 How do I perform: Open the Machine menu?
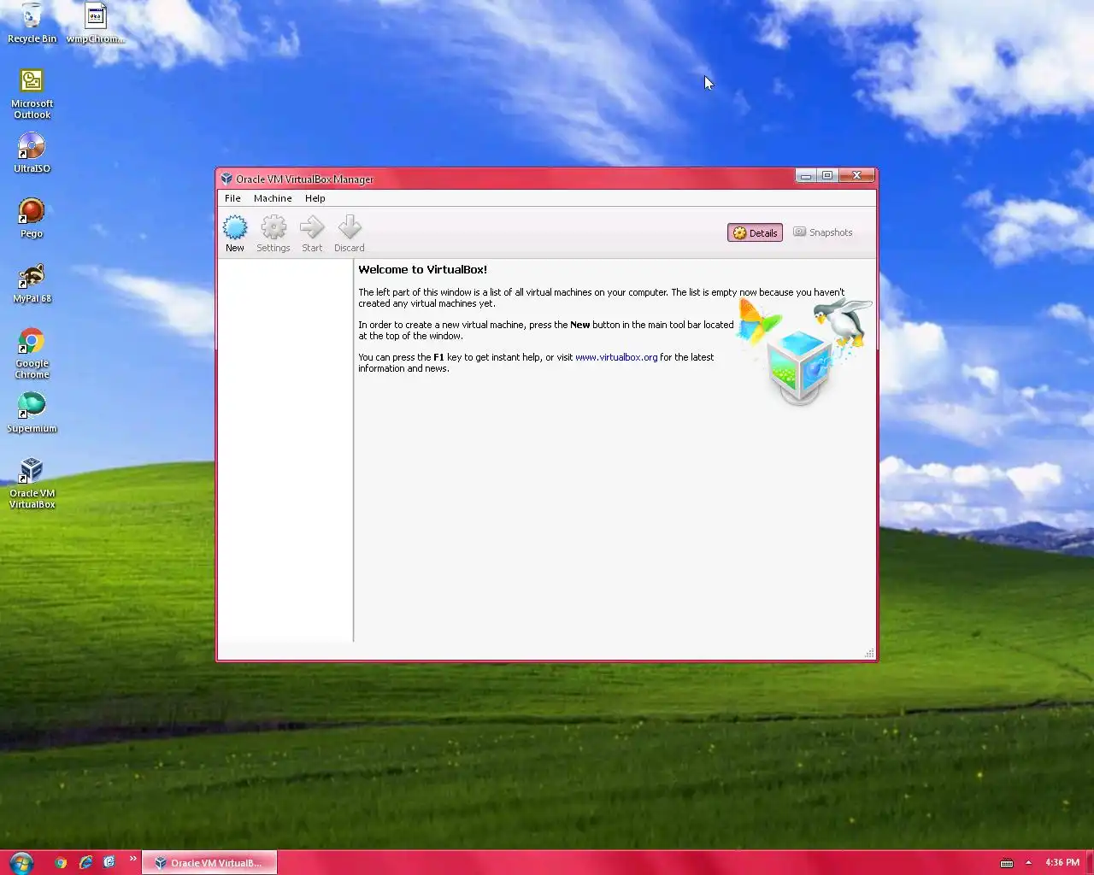[x=273, y=198]
